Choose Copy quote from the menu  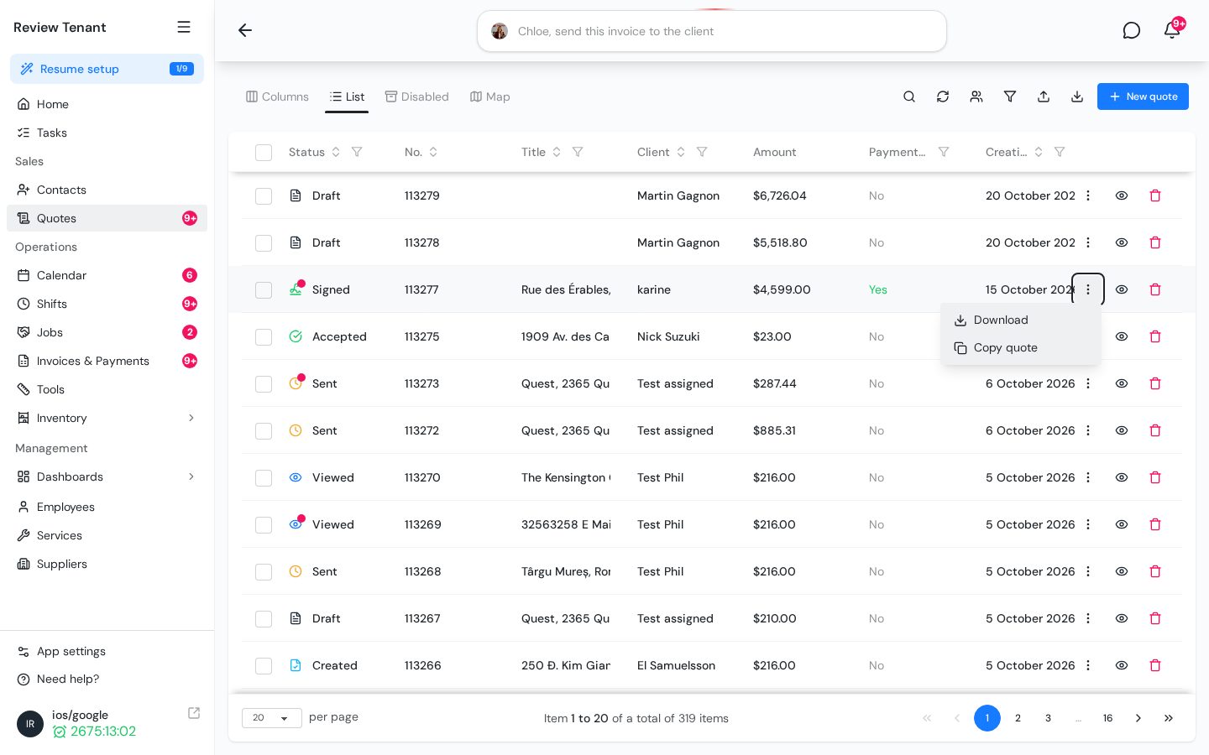tap(1020, 348)
